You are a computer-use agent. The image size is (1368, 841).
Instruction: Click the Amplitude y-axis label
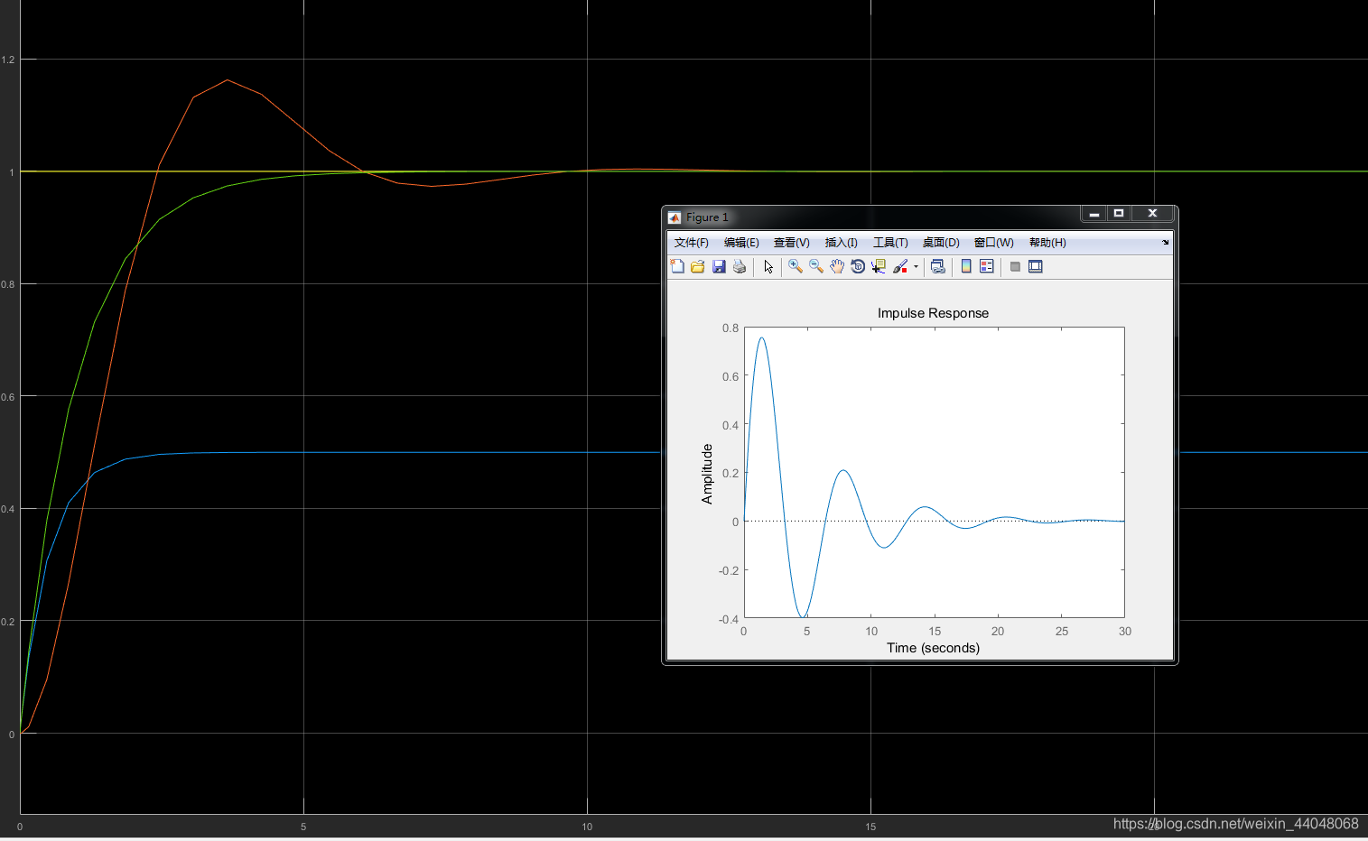pos(707,474)
